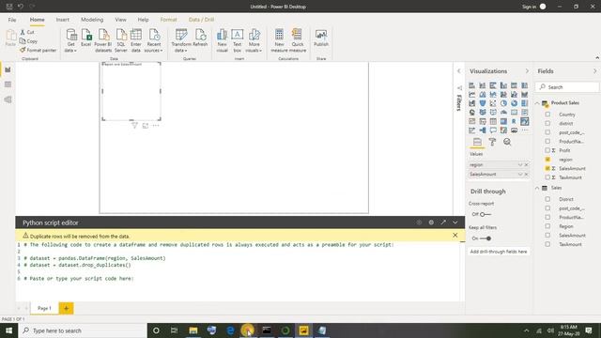Open the Data / Drill tab
This screenshot has width=601, height=338.
(201, 20)
